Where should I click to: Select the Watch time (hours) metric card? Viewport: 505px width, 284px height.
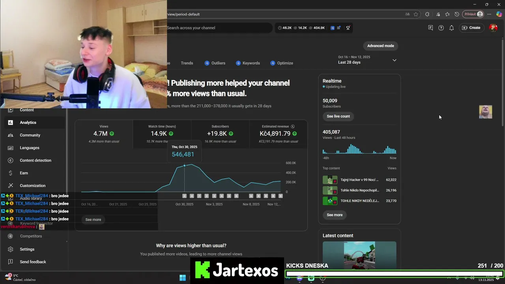[162, 134]
